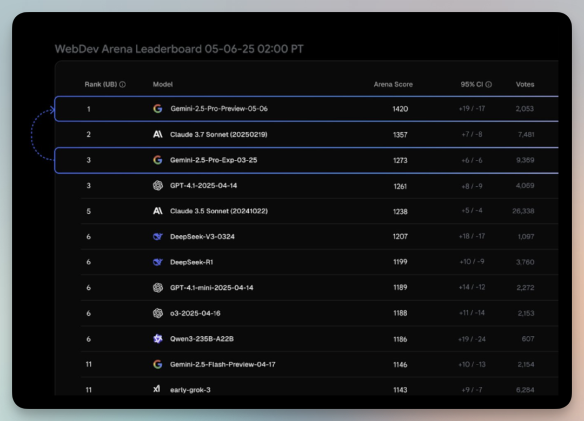This screenshot has height=421, width=584.
Task: Click the vote count 4,069
Action: pos(525,185)
